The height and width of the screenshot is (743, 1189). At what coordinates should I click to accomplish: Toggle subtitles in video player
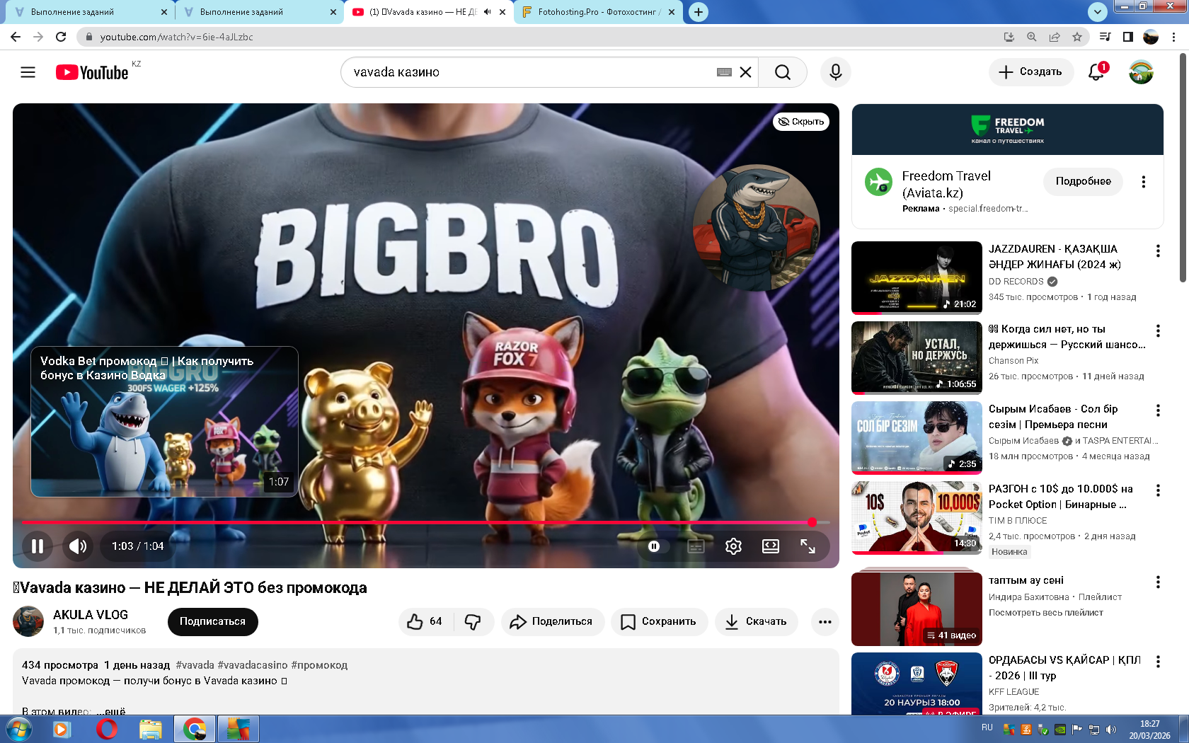pos(696,546)
